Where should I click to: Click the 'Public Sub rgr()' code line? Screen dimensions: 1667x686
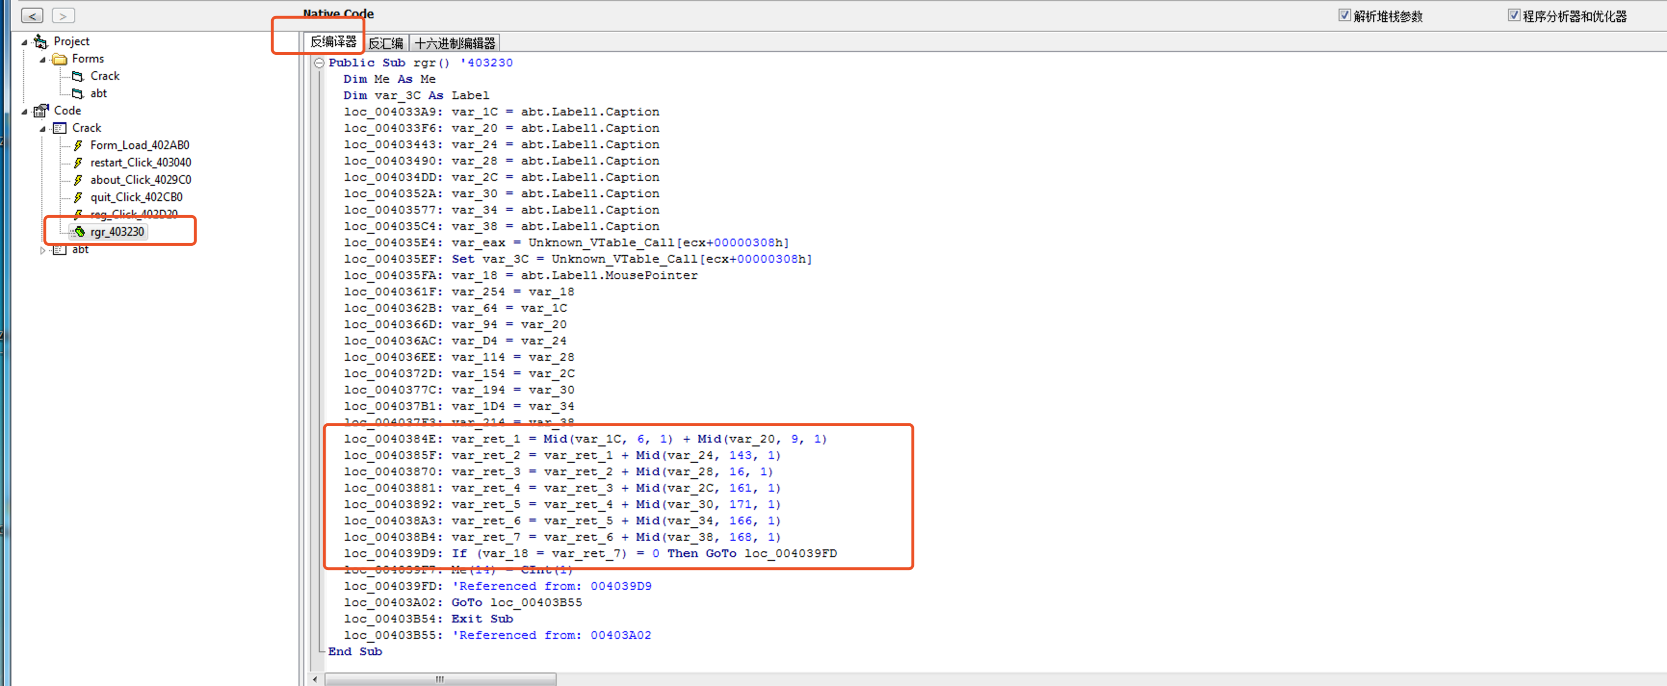421,63
